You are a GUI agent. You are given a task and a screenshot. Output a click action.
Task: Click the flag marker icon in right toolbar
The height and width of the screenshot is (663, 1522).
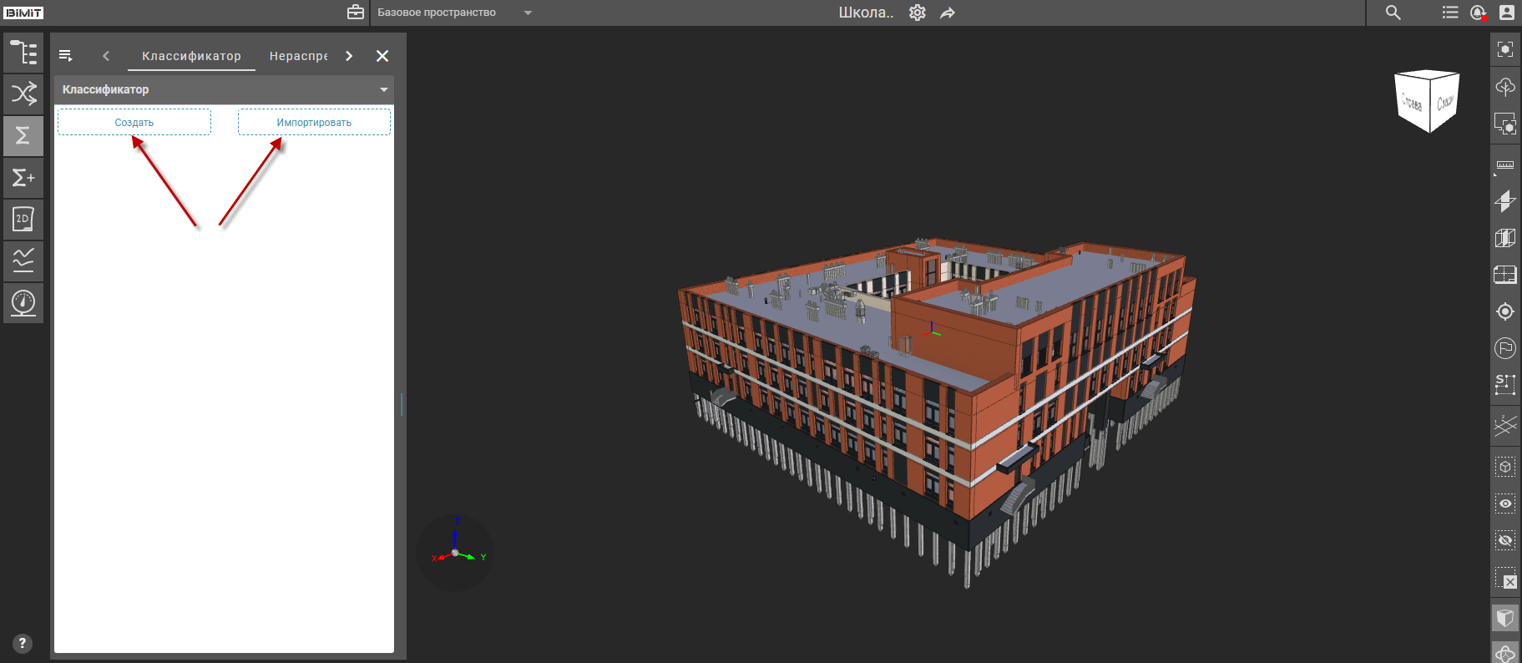coord(1504,348)
